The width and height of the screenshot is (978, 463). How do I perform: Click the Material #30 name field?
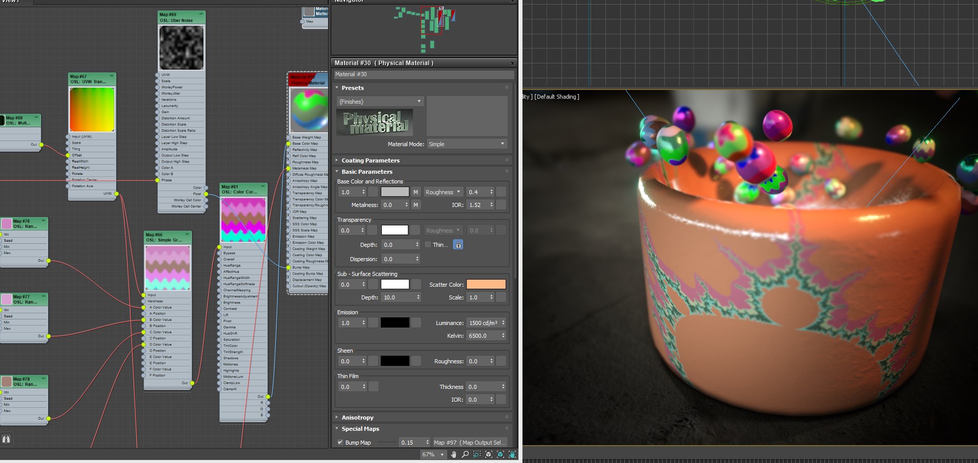(x=424, y=75)
